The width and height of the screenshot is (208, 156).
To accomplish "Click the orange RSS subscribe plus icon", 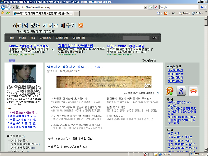I will pos(170,91).
